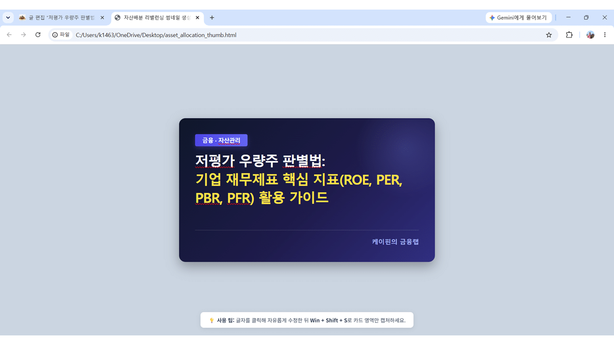Close the '자산배분 리밸런싱 썸네일' tab
Screen dimensions: 614x345
click(x=197, y=18)
